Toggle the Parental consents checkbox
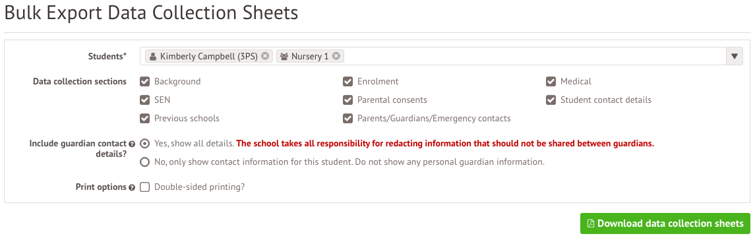 (347, 100)
